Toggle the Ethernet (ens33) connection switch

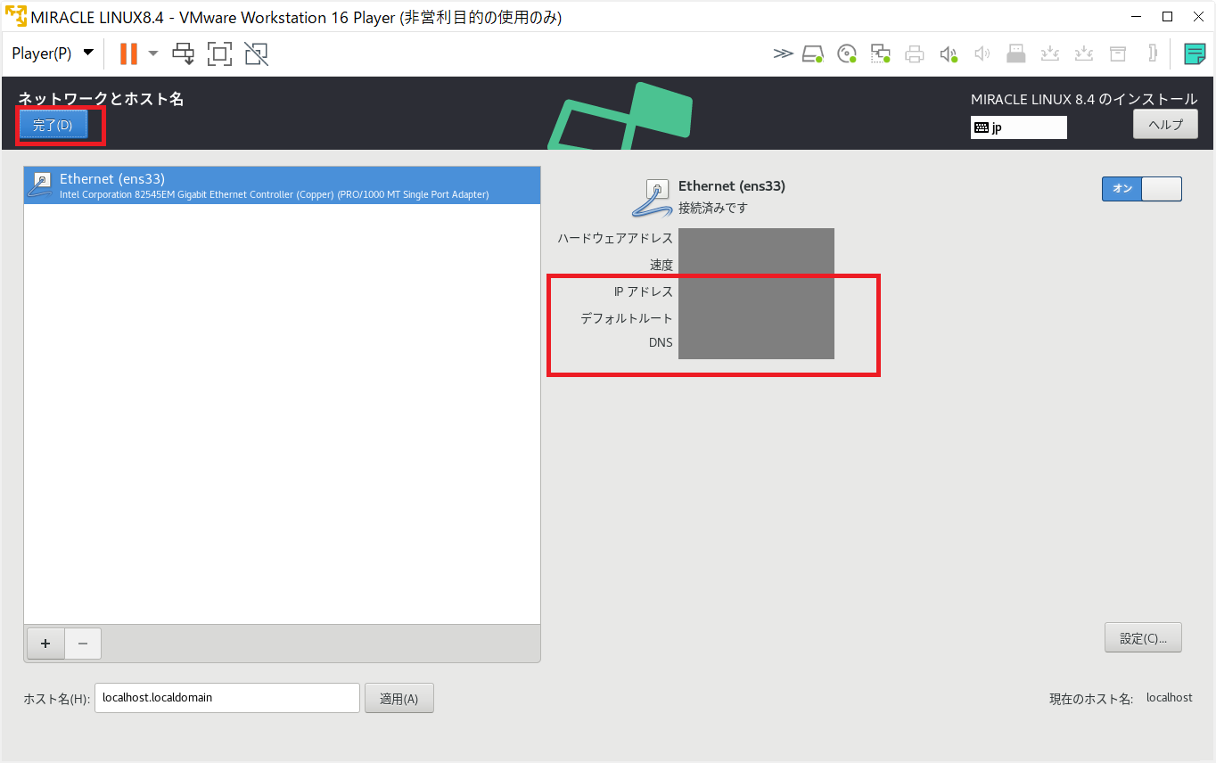[x=1142, y=189]
